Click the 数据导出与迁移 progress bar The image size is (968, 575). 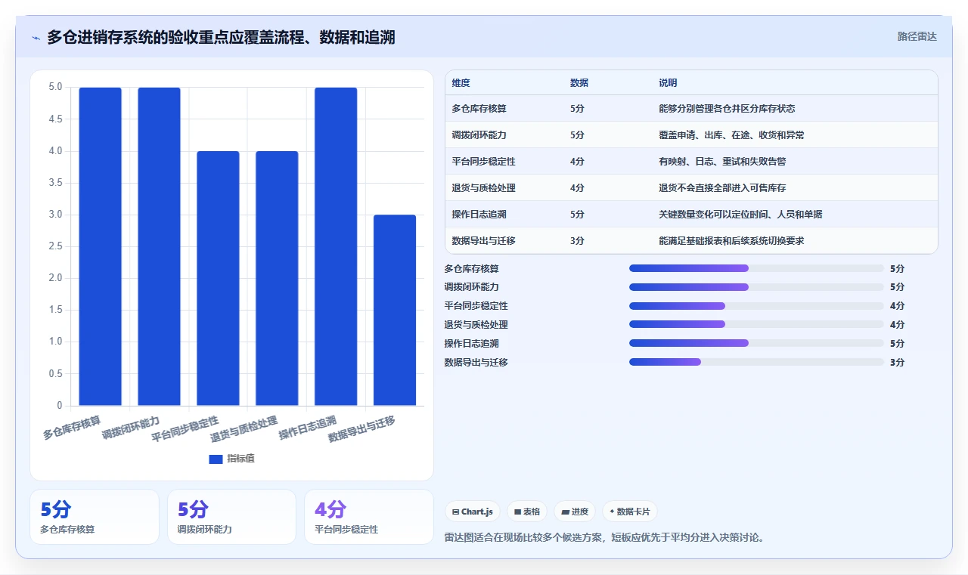(756, 362)
